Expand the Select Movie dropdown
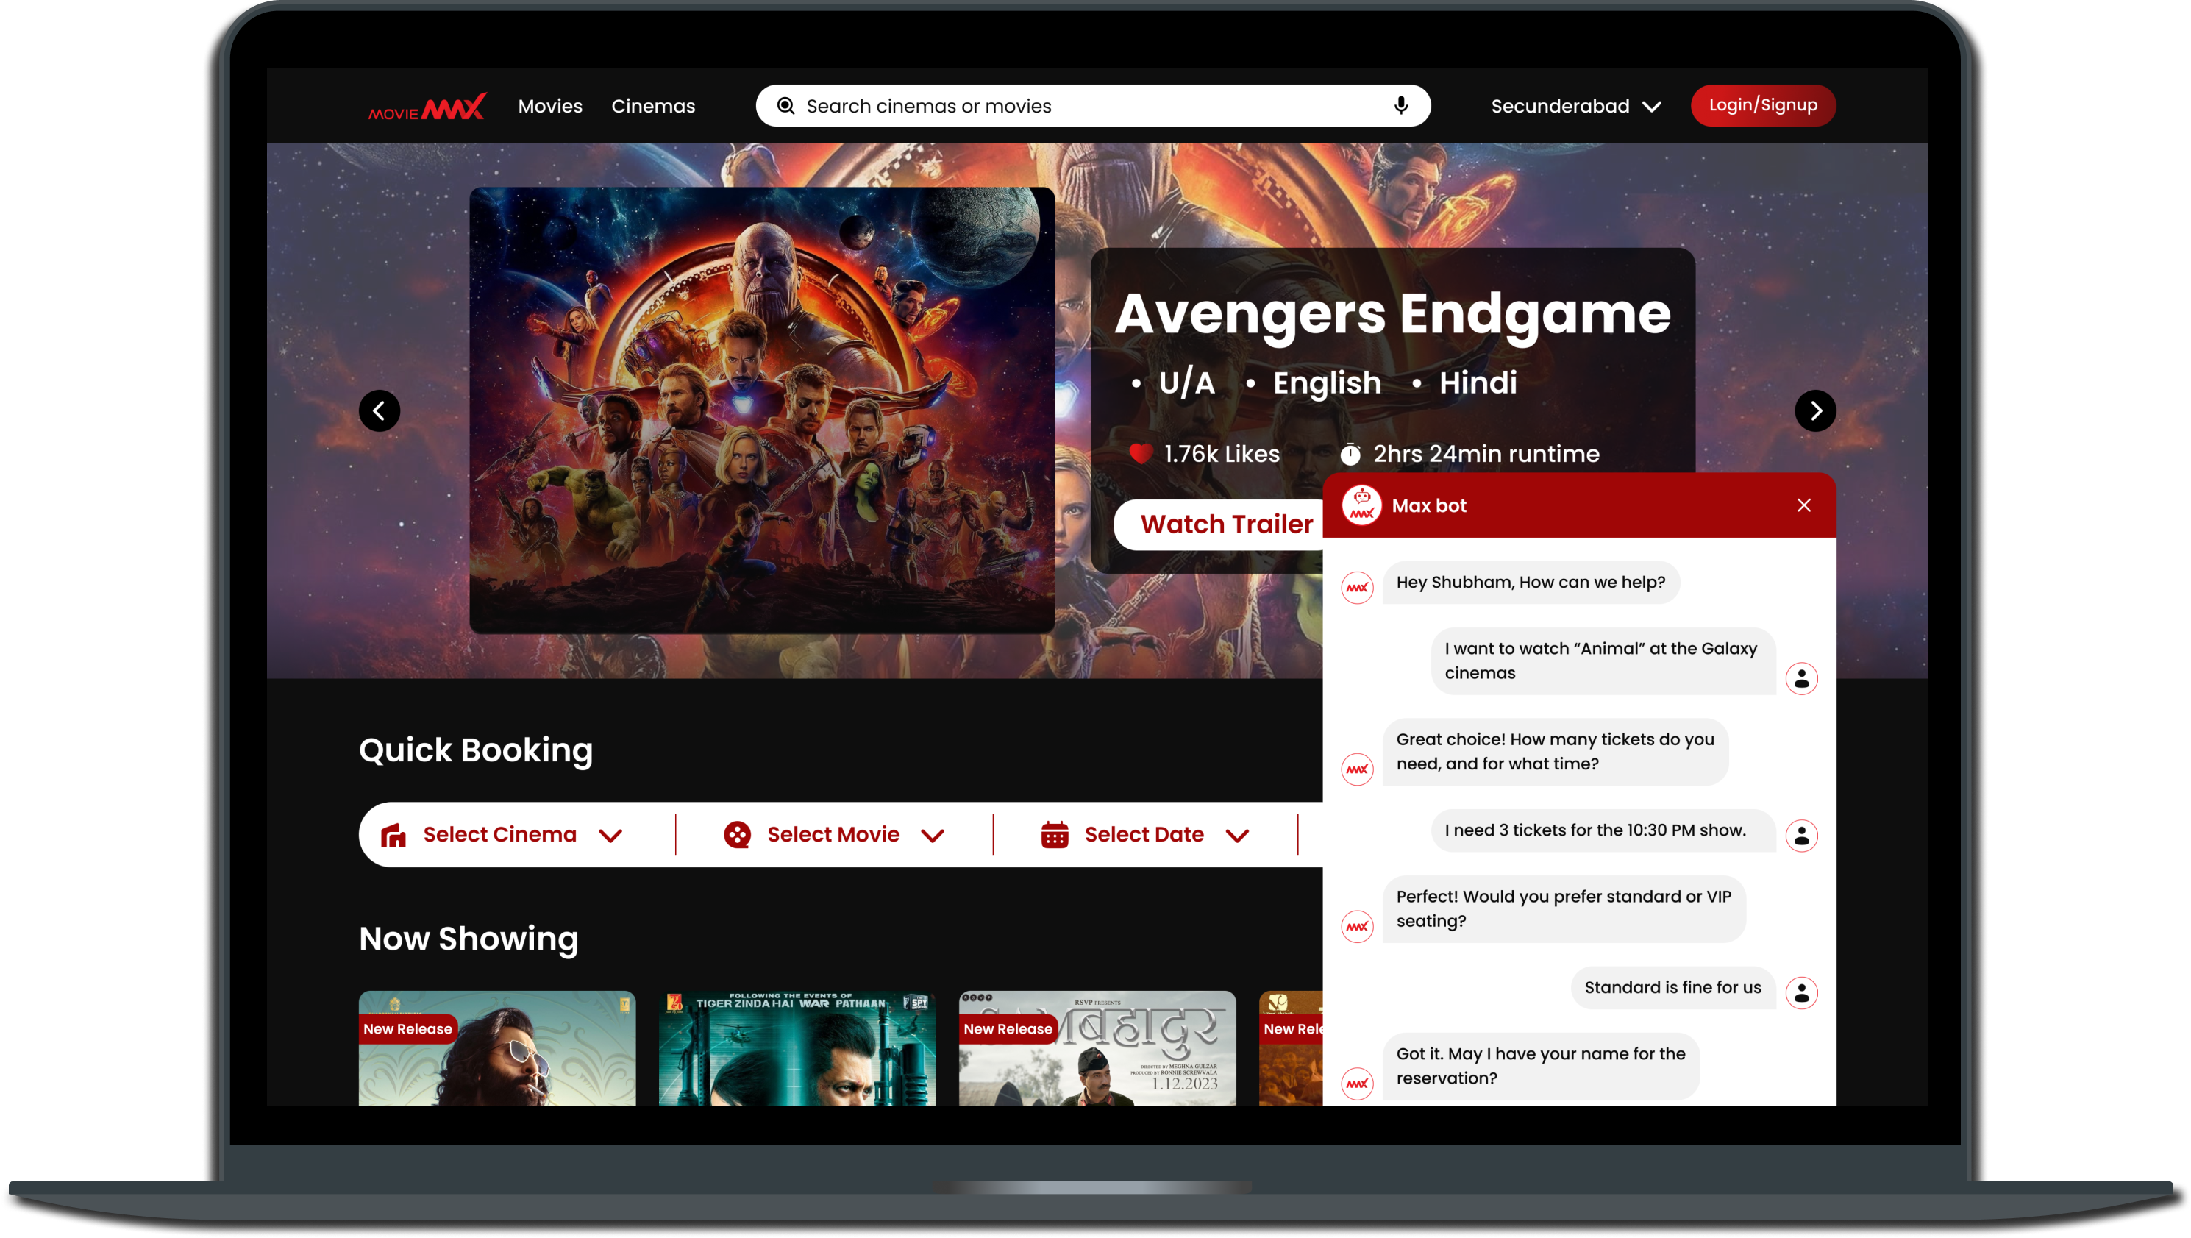 click(x=834, y=835)
